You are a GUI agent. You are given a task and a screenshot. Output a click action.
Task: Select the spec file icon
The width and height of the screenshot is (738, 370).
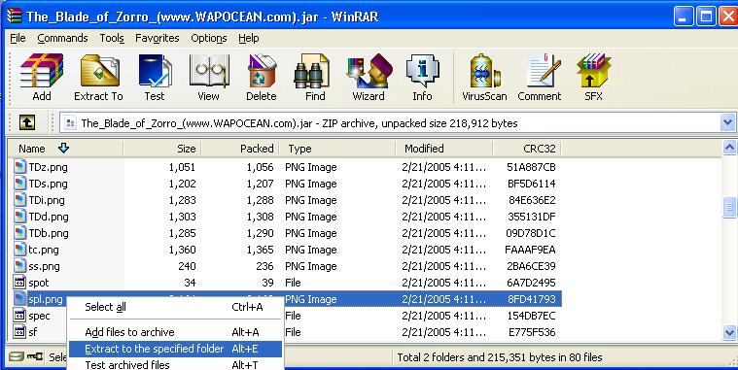point(19,316)
